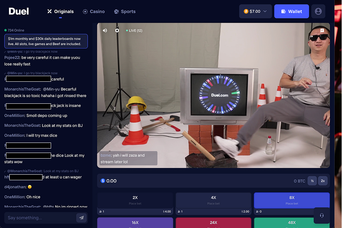Open the stream quality settings gear
The width and height of the screenshot is (342, 228).
tap(117, 31)
